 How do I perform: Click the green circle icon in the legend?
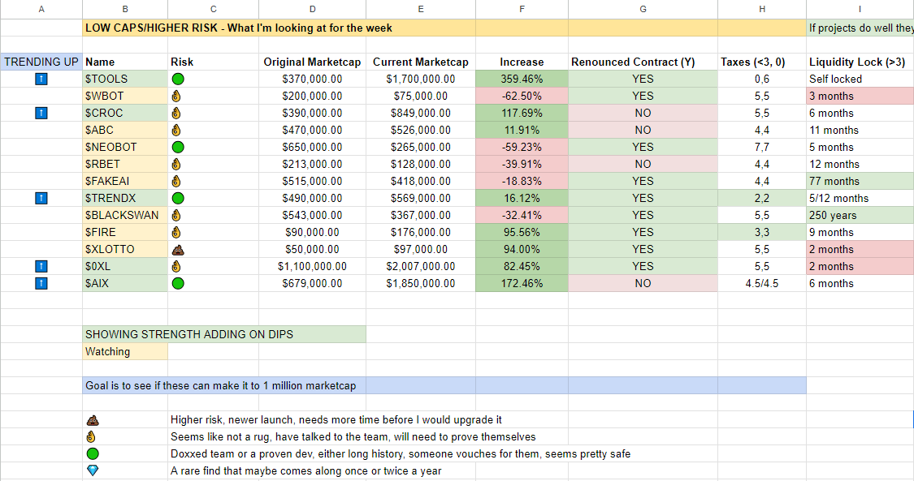93,453
